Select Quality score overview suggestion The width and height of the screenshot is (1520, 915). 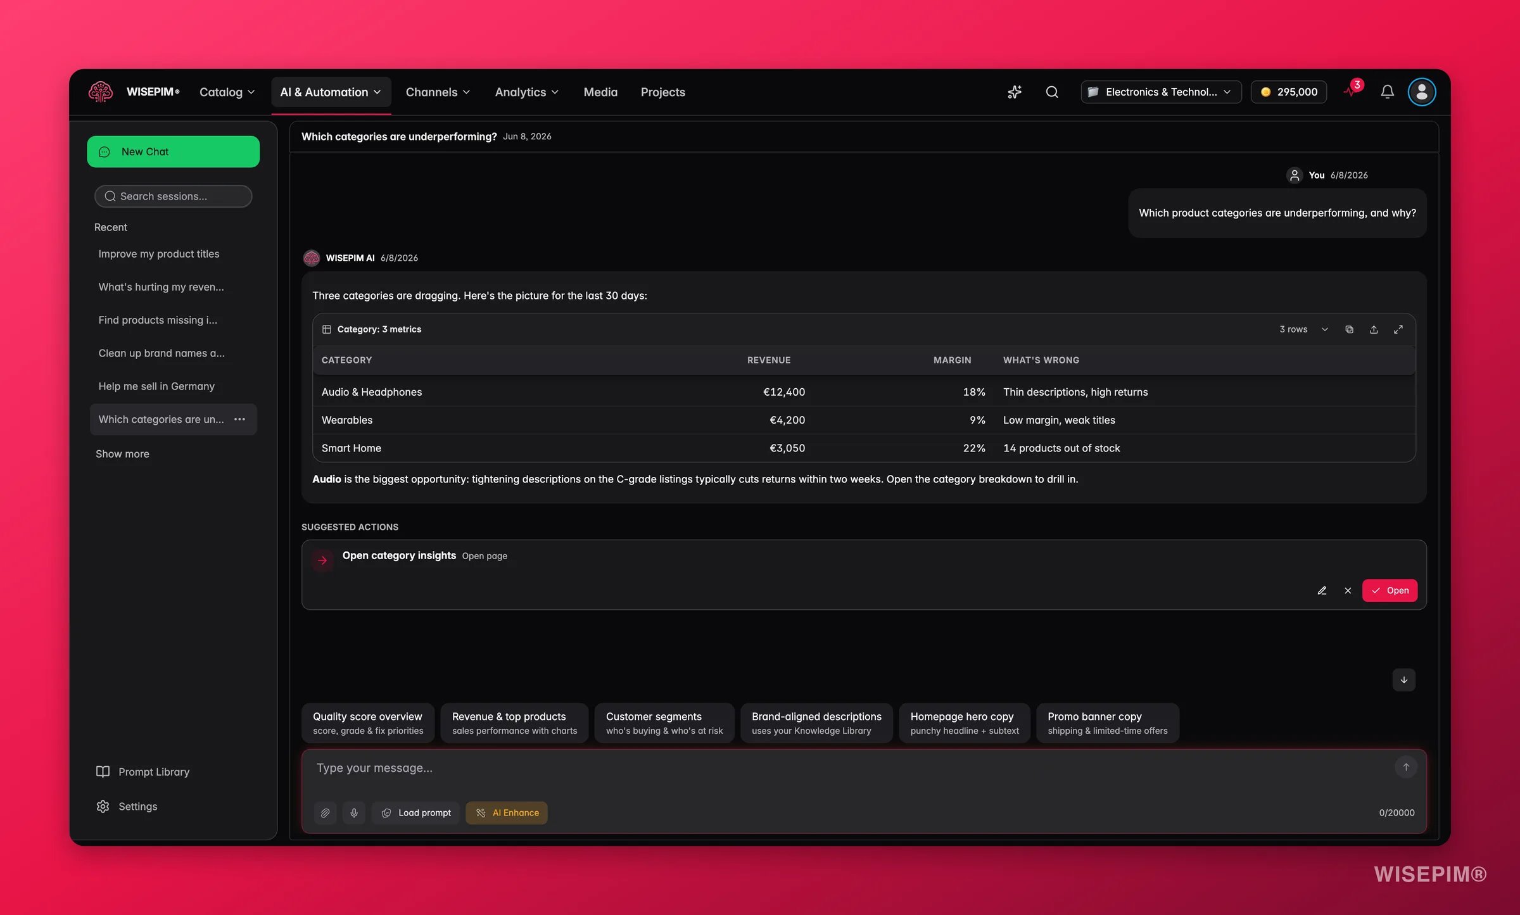[x=368, y=723]
